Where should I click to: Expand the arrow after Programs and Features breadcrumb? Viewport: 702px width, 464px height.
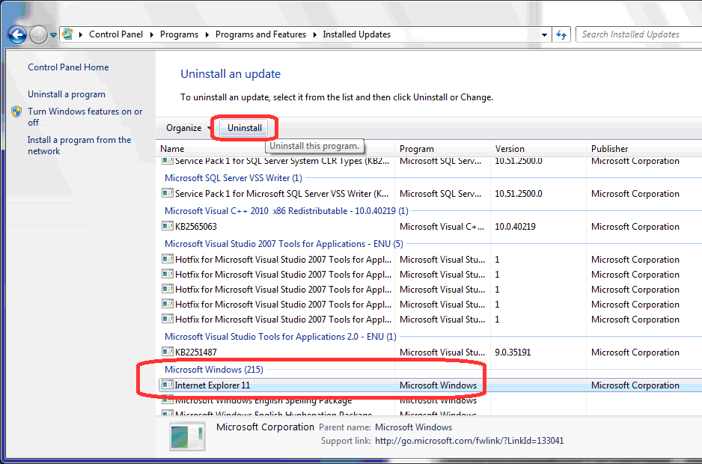(315, 34)
